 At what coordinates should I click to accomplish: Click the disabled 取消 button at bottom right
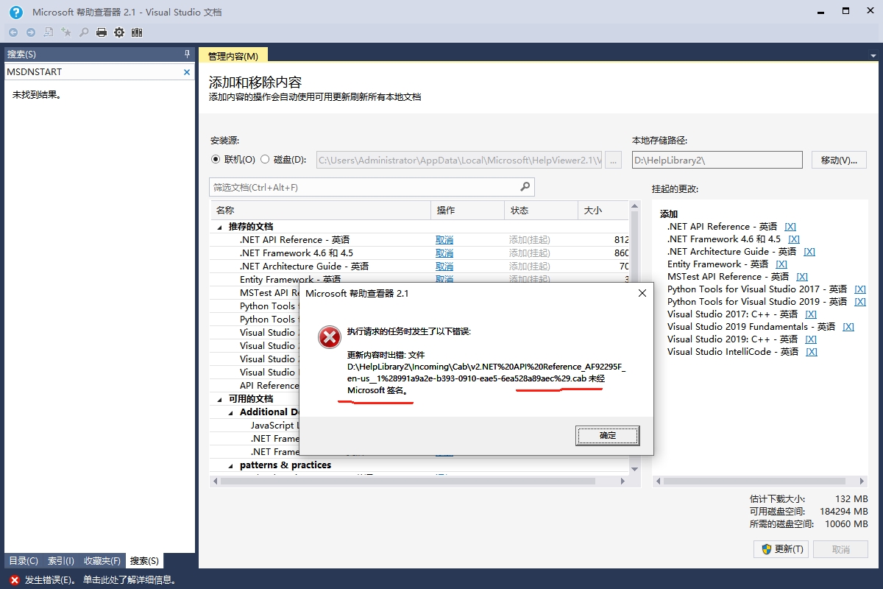click(840, 549)
